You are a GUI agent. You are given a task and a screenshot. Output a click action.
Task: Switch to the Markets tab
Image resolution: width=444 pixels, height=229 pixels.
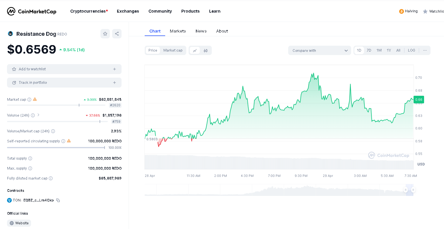(x=178, y=31)
